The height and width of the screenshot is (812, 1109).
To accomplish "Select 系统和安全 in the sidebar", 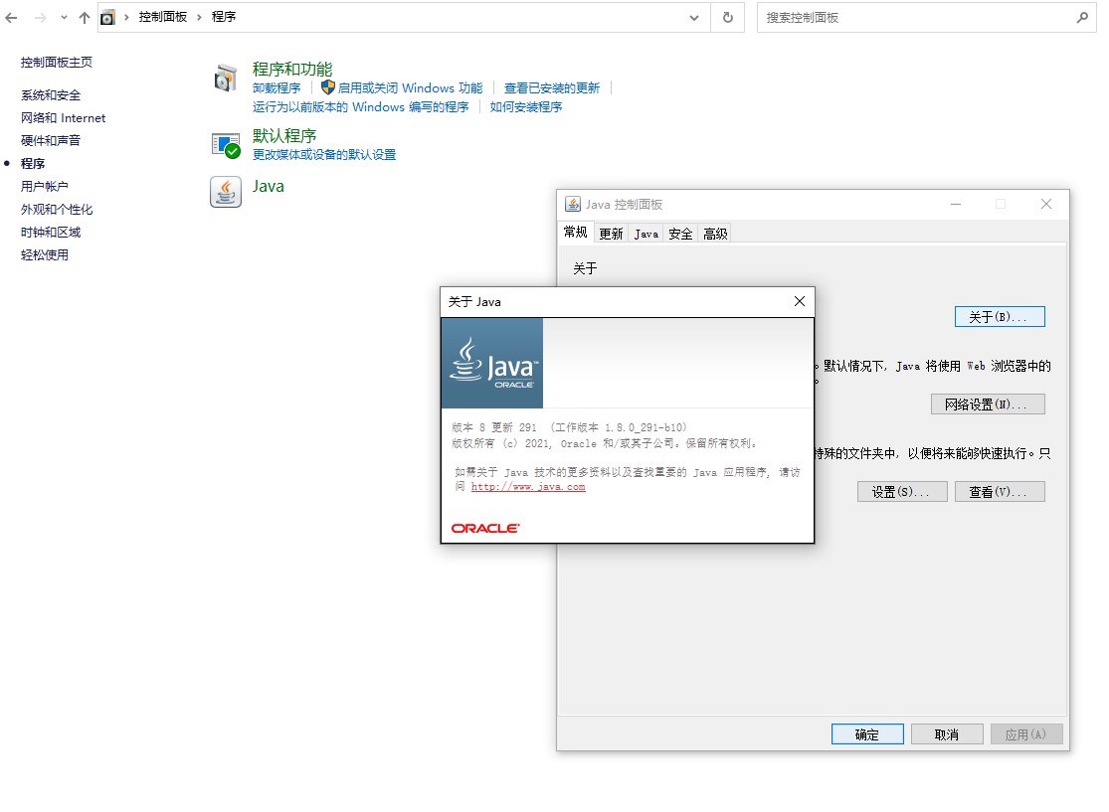I will [51, 95].
